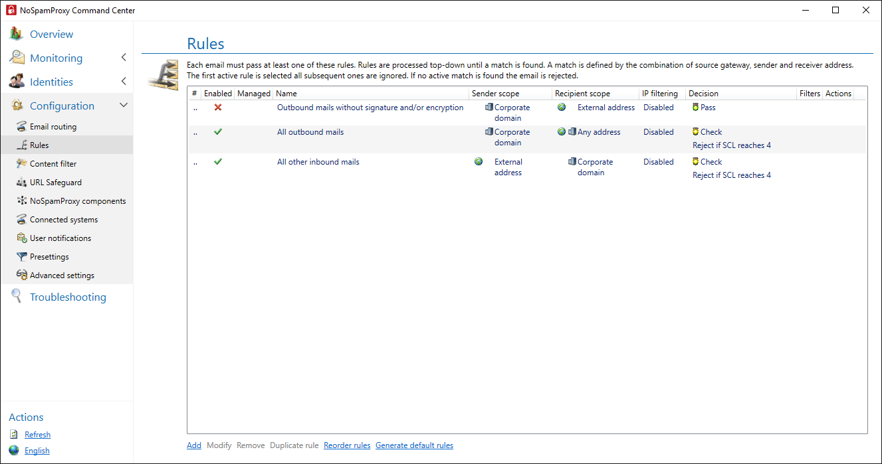The width and height of the screenshot is (882, 464).
Task: Open the URL Safeguard page
Action: [x=56, y=182]
